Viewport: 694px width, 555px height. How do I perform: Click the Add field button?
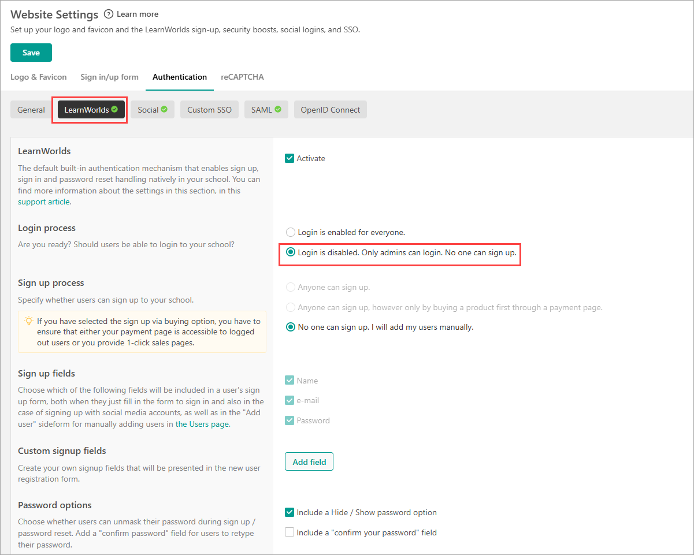[309, 462]
